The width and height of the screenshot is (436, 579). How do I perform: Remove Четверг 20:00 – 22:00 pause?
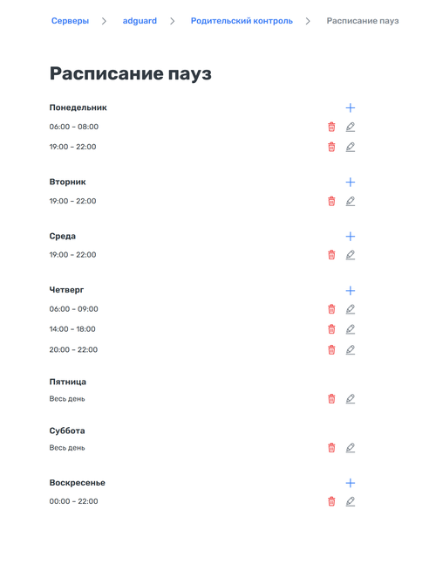coord(331,349)
